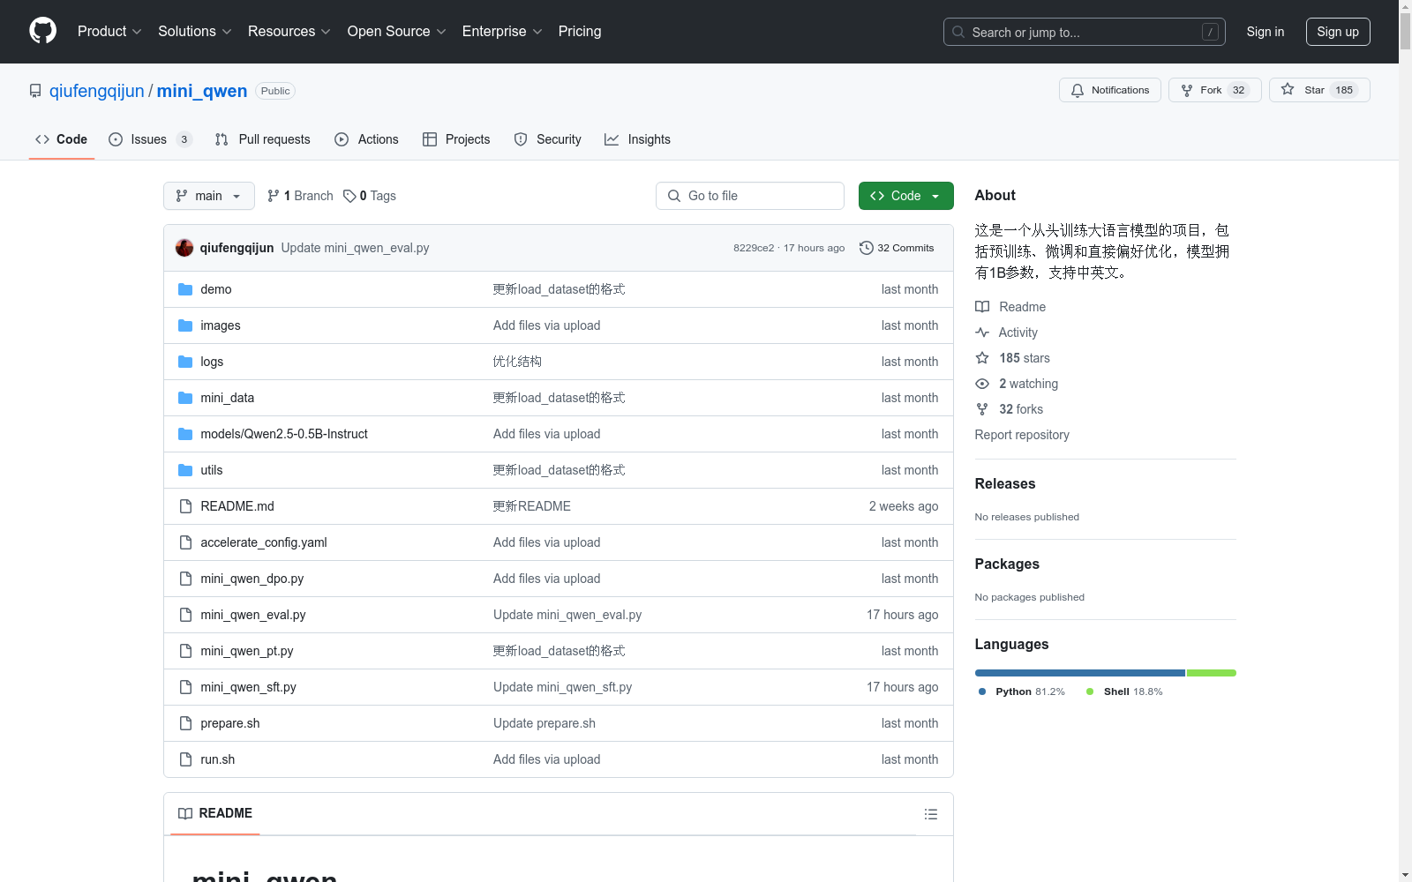This screenshot has height=882, width=1412.
Task: Click the Python blue language dot
Action: [x=982, y=691]
